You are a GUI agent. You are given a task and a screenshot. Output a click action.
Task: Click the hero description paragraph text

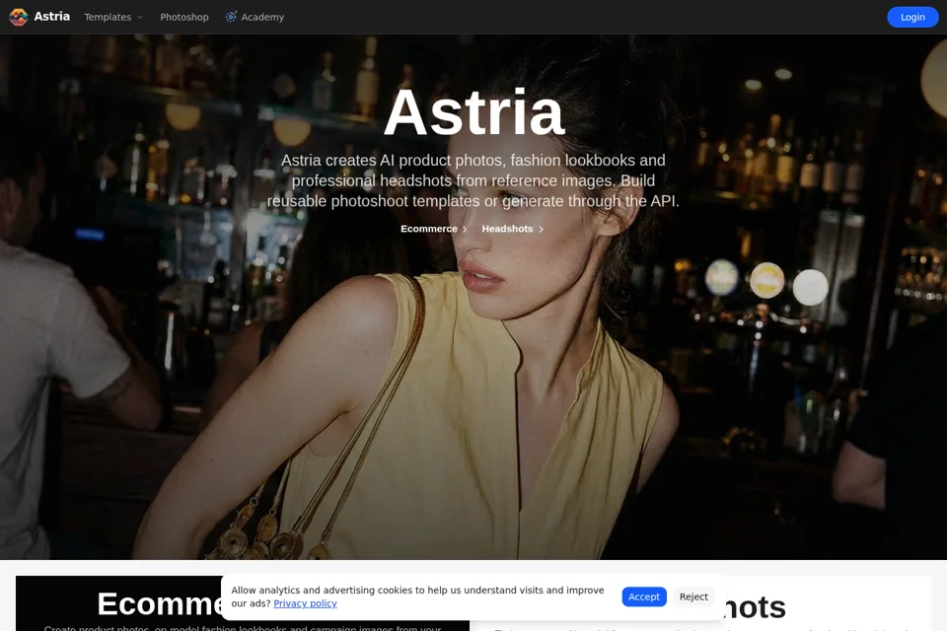(473, 180)
